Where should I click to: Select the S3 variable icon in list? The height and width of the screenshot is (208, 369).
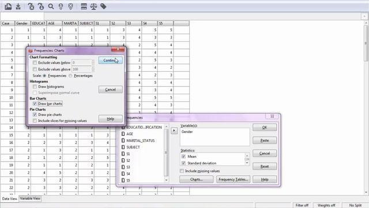[x=123, y=167]
